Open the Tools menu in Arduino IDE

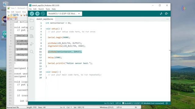click(48, 9)
